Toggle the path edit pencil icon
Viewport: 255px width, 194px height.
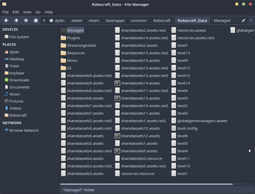pos(243,21)
